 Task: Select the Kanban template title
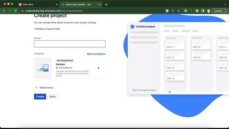tap(60, 64)
